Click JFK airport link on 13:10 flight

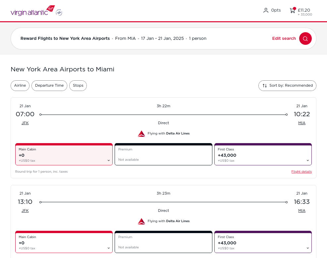pyautogui.click(x=25, y=211)
